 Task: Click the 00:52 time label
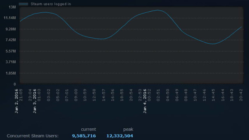[x=149, y=95]
